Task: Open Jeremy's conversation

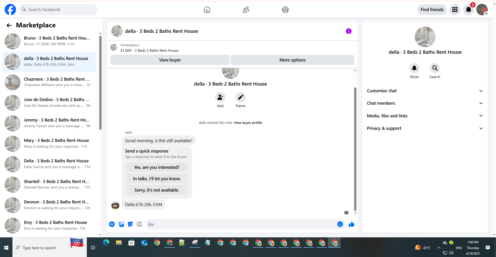Action: click(x=49, y=123)
